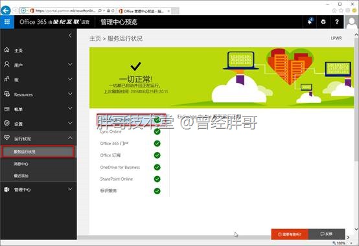Click the yellow smiley feedback icon

(354, 10)
